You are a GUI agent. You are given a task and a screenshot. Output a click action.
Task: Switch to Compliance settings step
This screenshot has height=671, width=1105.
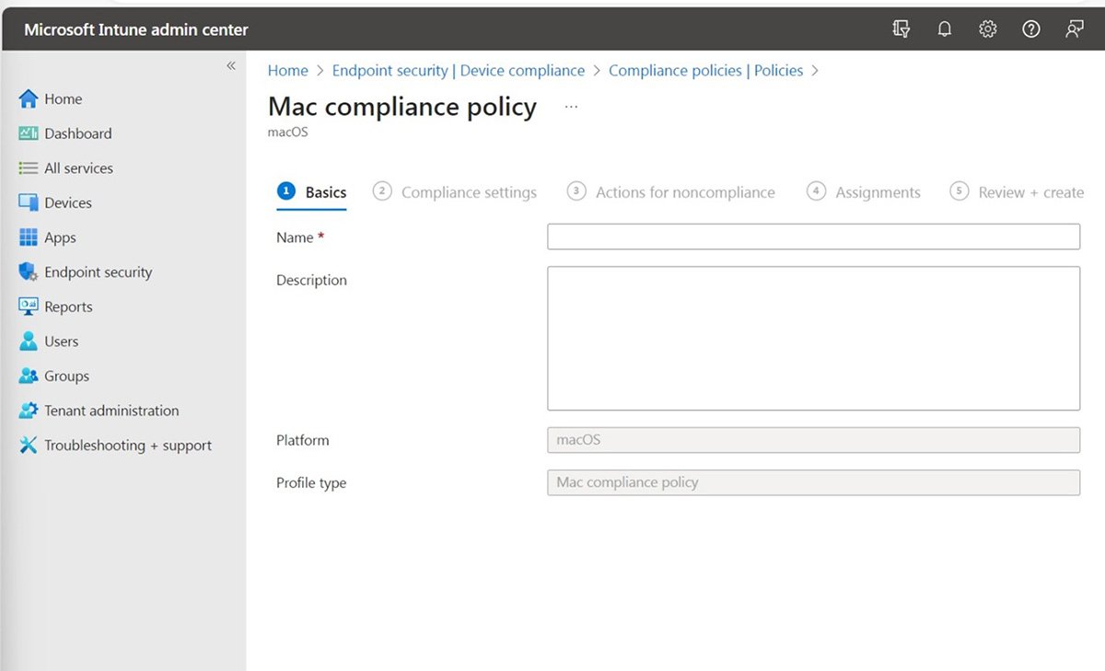[468, 192]
